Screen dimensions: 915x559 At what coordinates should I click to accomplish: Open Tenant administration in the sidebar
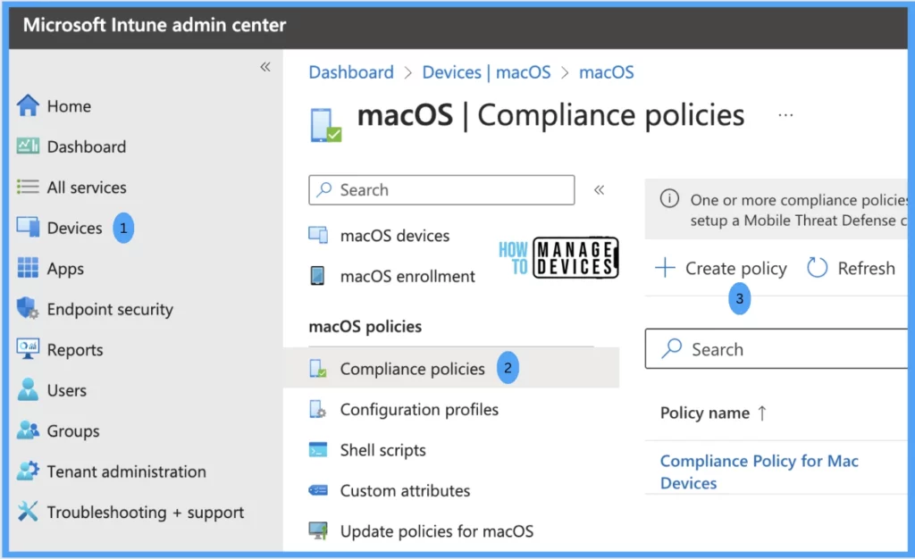tap(126, 471)
